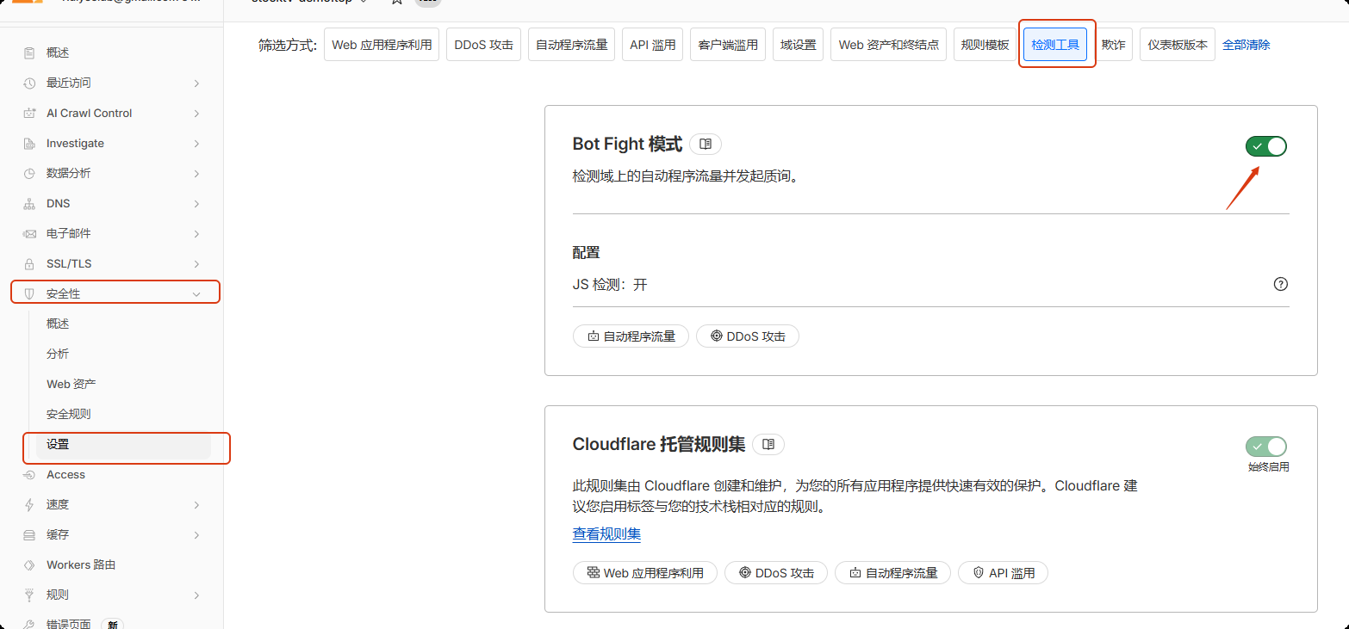1349x629 pixels.
Task: Click 自动程序流量 tag in the Bot Fight card
Action: 631,336
